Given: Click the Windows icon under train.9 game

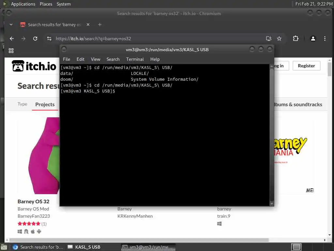Looking at the screenshot, I should [x=220, y=224].
